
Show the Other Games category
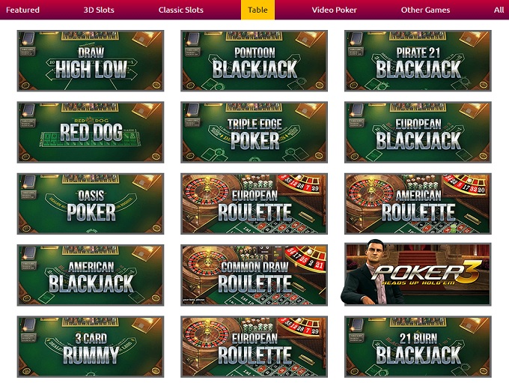[425, 10]
